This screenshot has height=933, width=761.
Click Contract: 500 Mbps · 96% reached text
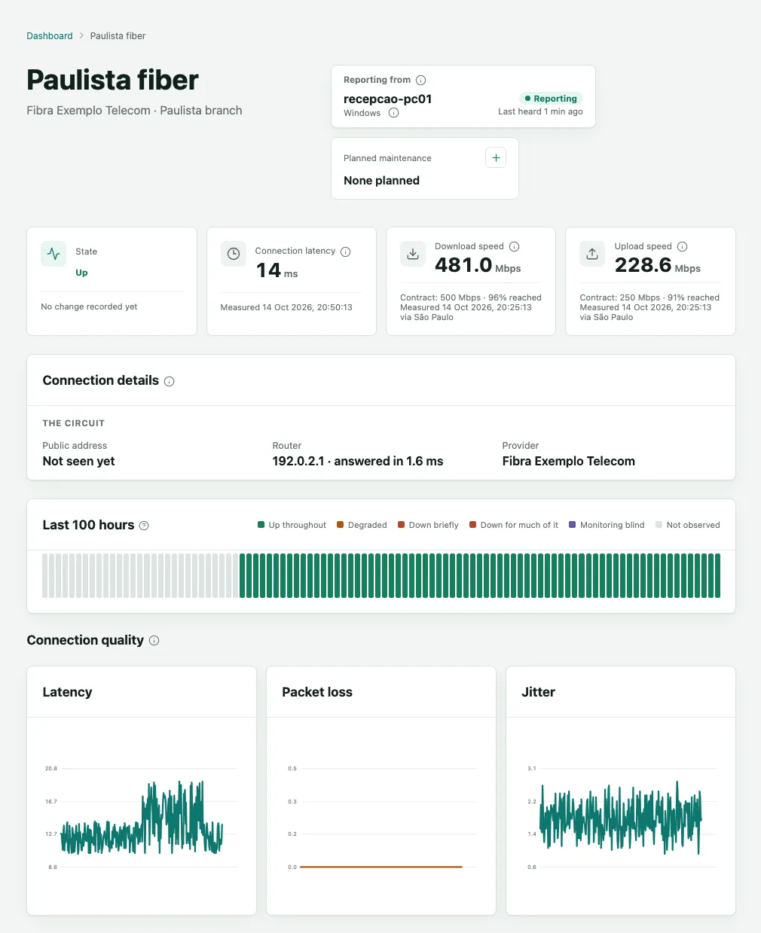pyautogui.click(x=471, y=297)
